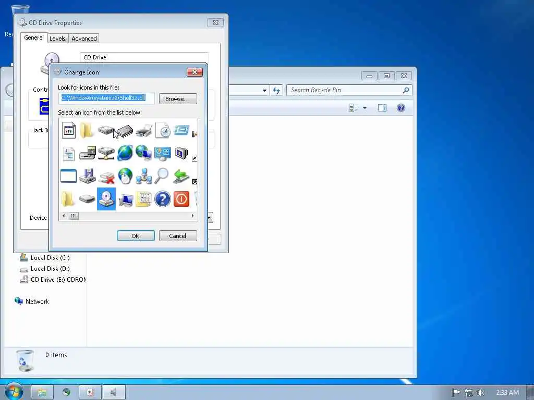Pick the highlighted CD drive icon

(106, 198)
